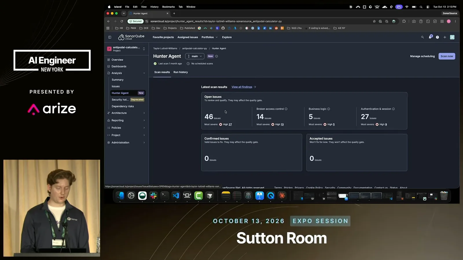463x260 pixels.
Task: Open the search magnifier in SonarQube header
Action: click(422, 37)
